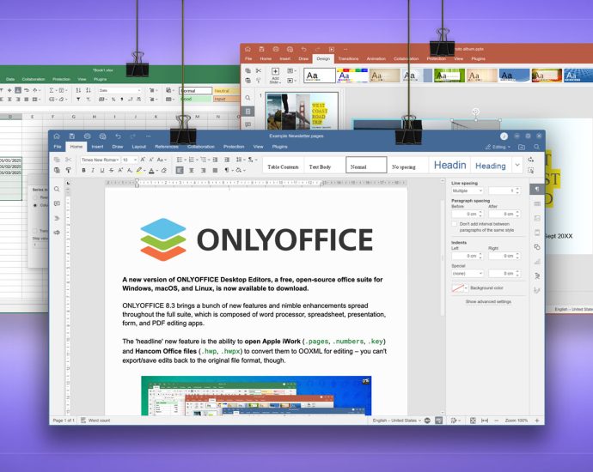Apply Table Contents paragraph style

click(284, 166)
